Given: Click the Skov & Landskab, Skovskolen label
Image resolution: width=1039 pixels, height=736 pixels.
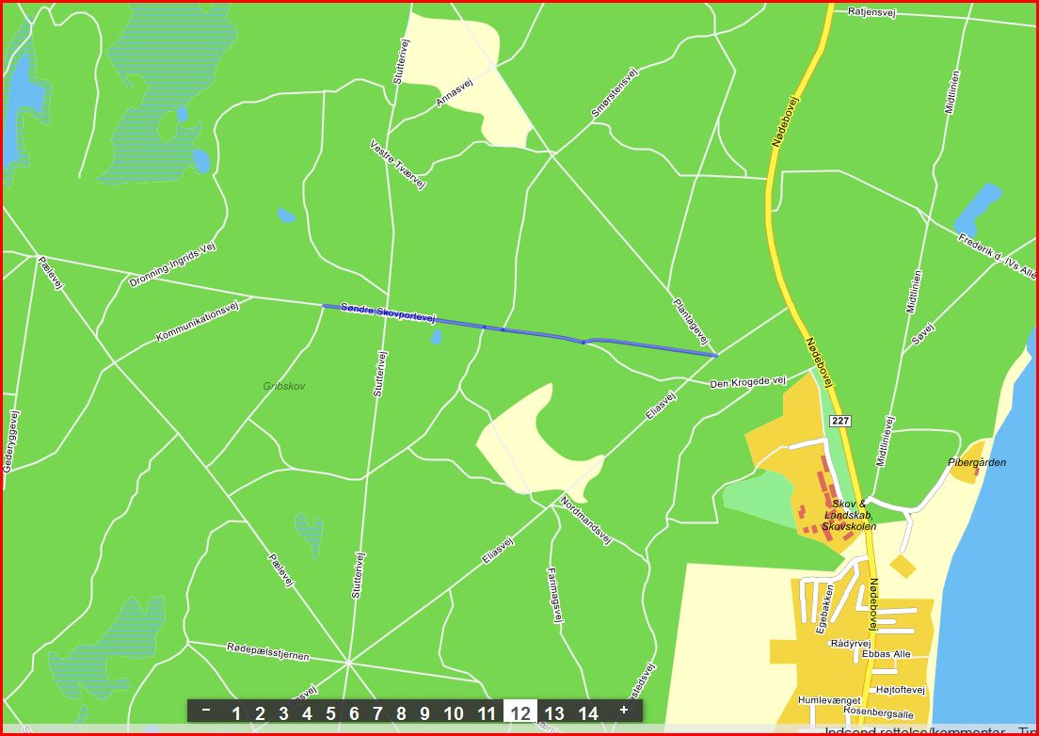Looking at the screenshot, I should point(849,516).
